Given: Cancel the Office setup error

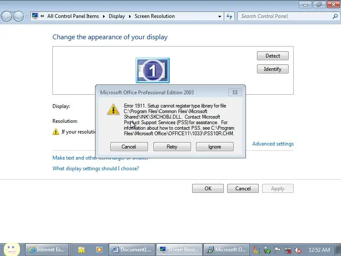Looking at the screenshot, I should point(129,146).
